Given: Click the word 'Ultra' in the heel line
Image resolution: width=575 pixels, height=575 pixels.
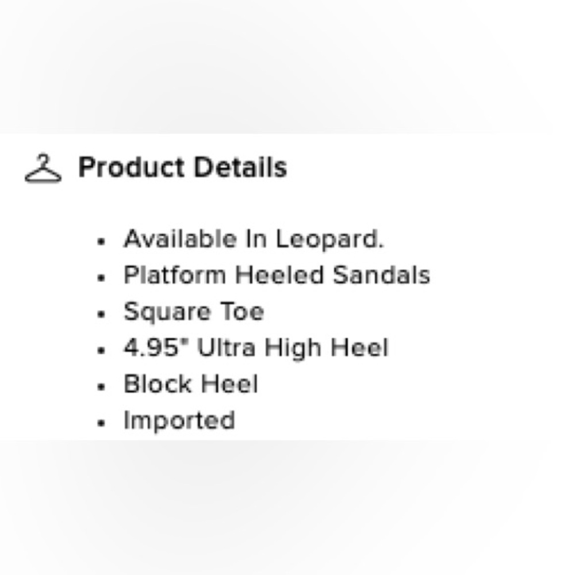Looking at the screenshot, I should (x=226, y=347).
